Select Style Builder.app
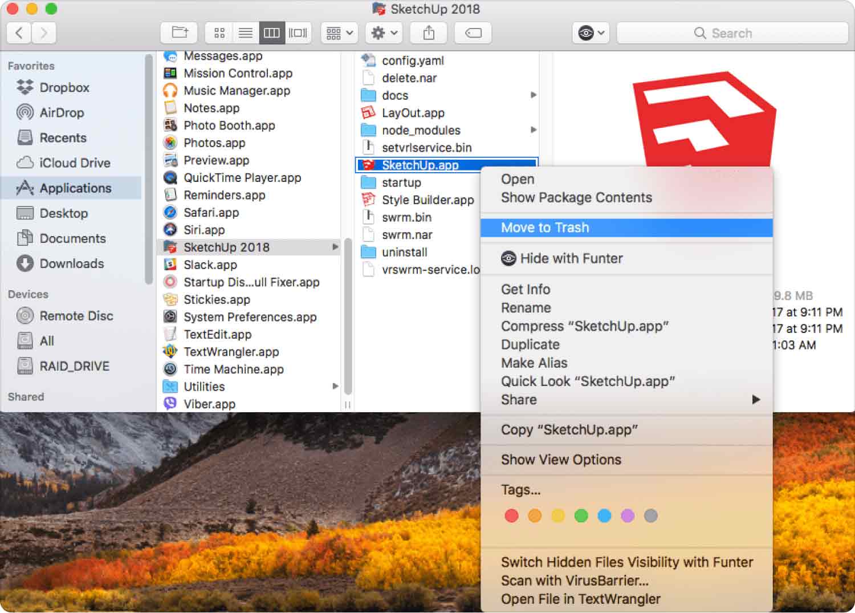The image size is (855, 613). [x=427, y=200]
